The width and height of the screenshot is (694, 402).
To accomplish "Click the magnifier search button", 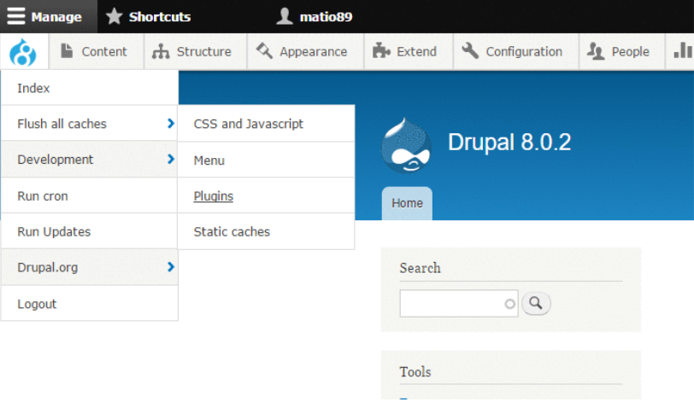I will [536, 303].
